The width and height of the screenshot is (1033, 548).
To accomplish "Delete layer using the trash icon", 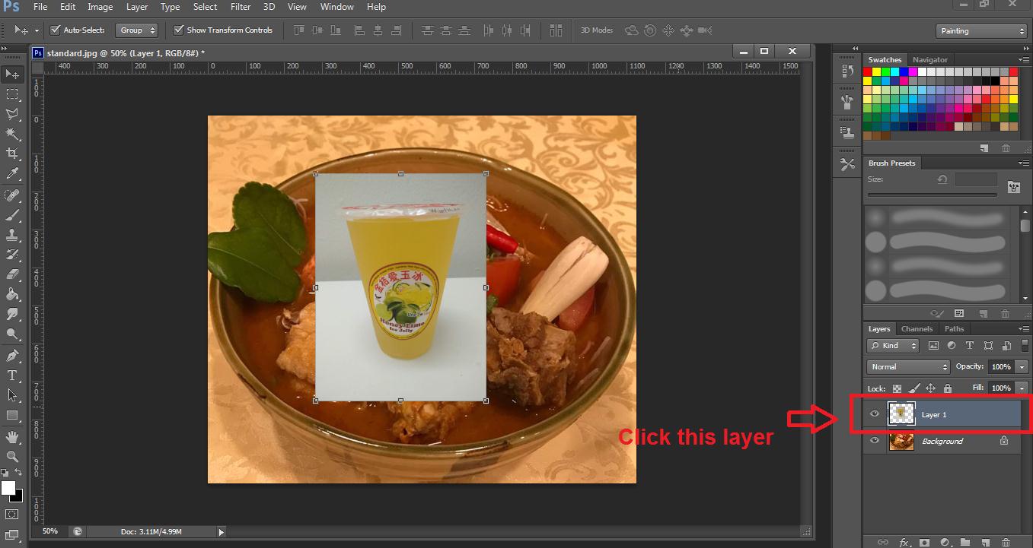I will (1006, 542).
